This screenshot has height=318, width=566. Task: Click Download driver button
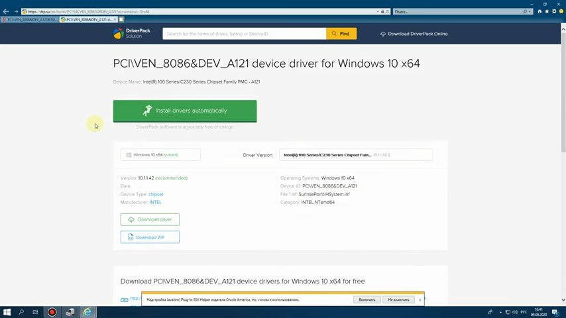(150, 219)
